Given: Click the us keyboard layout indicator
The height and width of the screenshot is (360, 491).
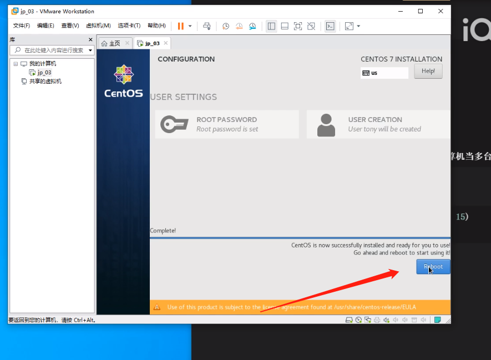Looking at the screenshot, I should (x=384, y=73).
